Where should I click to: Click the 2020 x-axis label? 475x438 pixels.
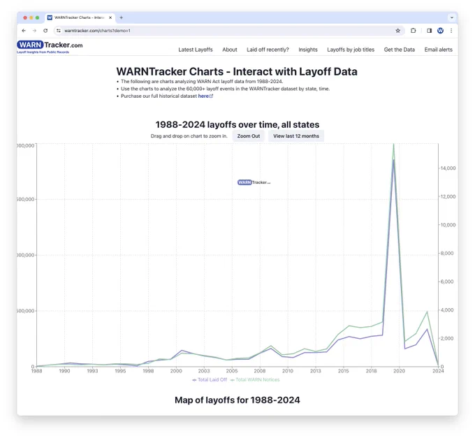tap(399, 371)
